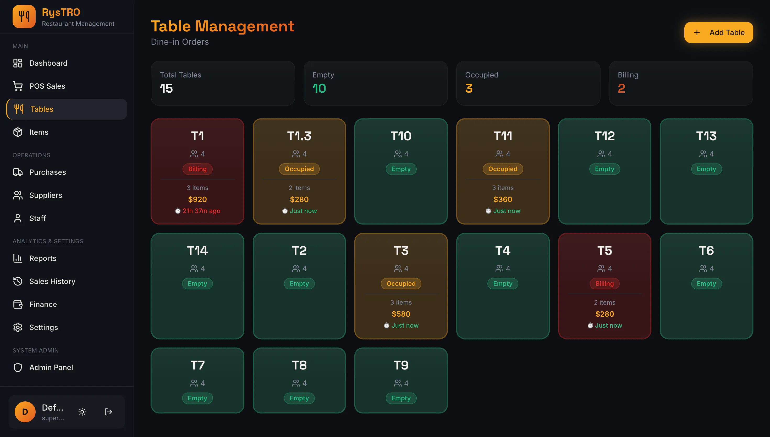Click the RysTRO fork-and-knife logo icon
770x437 pixels.
[x=24, y=16]
